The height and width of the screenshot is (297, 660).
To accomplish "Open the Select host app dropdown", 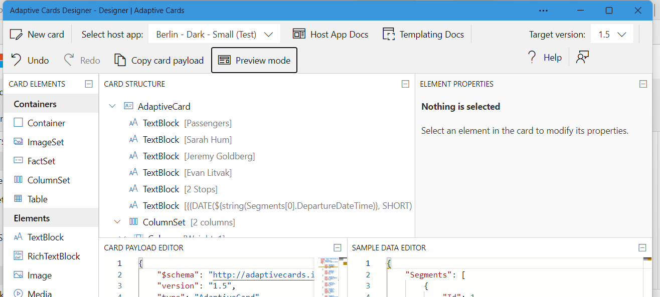I will (x=214, y=34).
